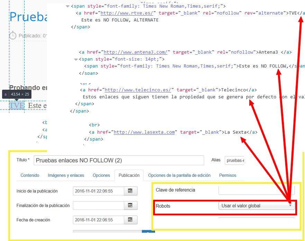The height and width of the screenshot is (241, 305).
Task: Follow the http://www.rtve.es/ link in code
Action: click(x=127, y=13)
